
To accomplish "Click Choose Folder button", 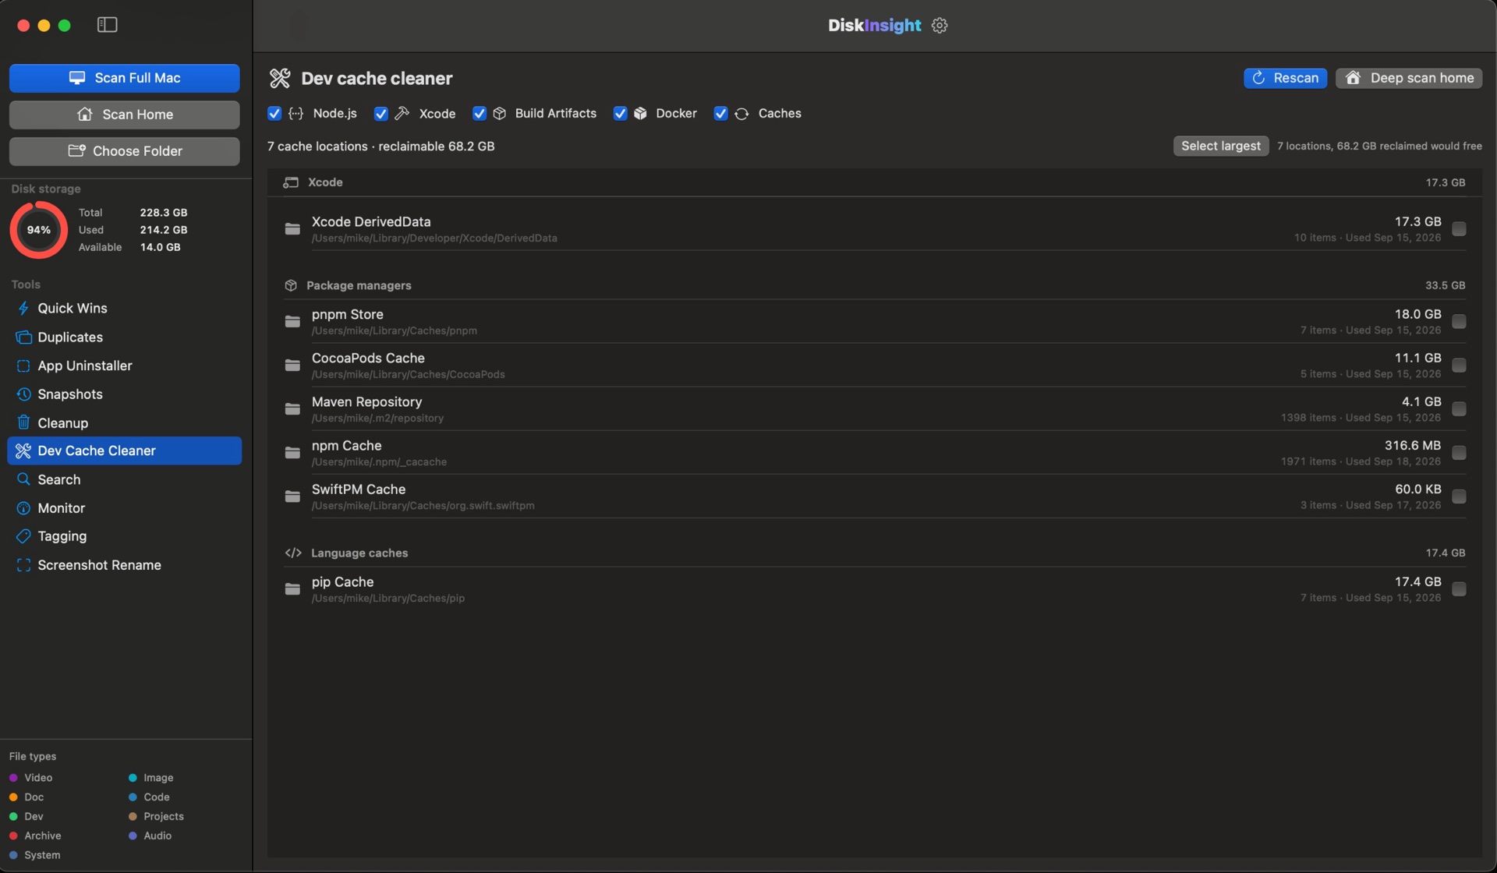I will pos(125,151).
